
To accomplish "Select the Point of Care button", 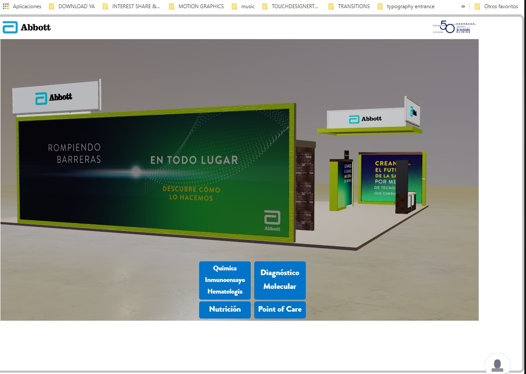I will (x=280, y=310).
